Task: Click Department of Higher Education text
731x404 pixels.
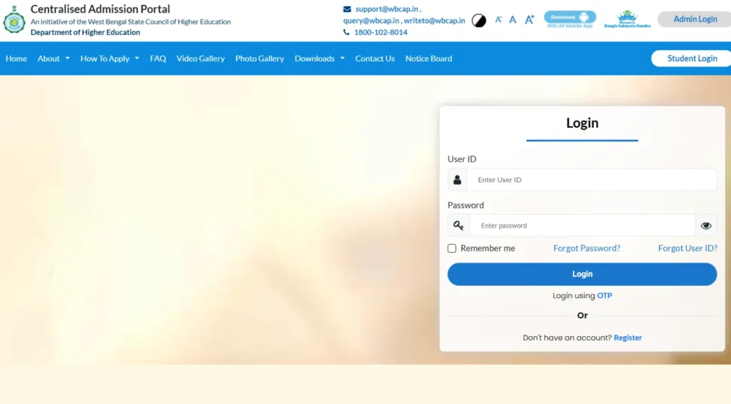Action: pos(86,32)
